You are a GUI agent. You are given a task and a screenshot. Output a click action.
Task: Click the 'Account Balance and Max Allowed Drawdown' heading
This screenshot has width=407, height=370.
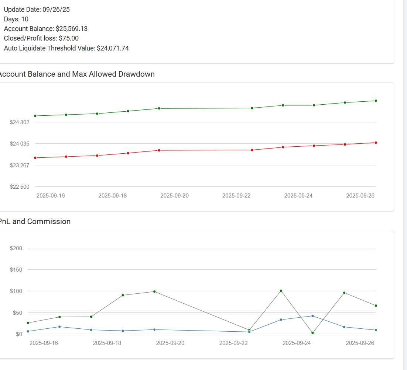76,74
